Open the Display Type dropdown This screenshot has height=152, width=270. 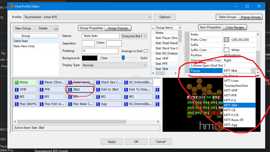coord(115,65)
